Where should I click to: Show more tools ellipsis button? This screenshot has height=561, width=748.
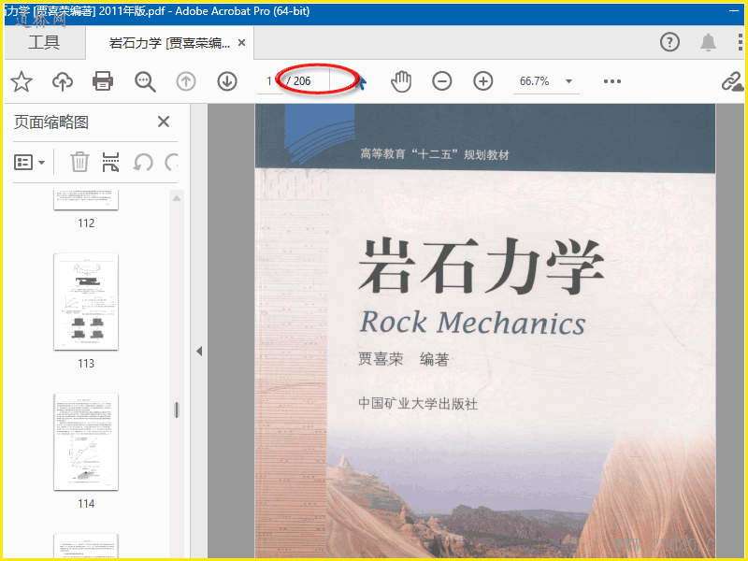612,81
